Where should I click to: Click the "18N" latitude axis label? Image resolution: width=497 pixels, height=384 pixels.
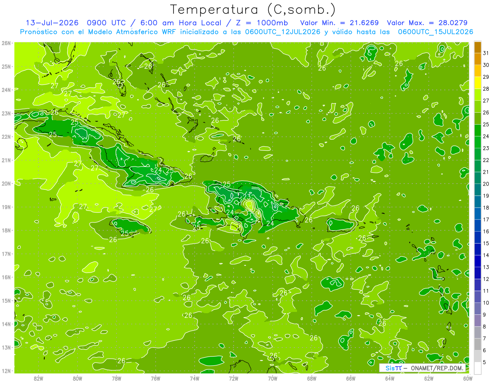(x=6, y=230)
